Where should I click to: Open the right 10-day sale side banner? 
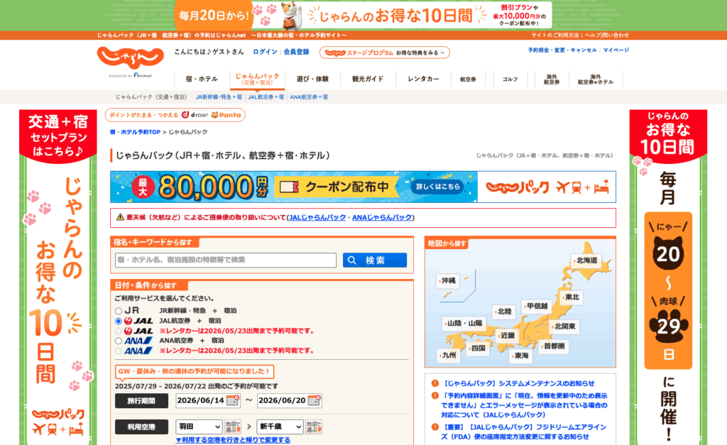tap(668, 278)
